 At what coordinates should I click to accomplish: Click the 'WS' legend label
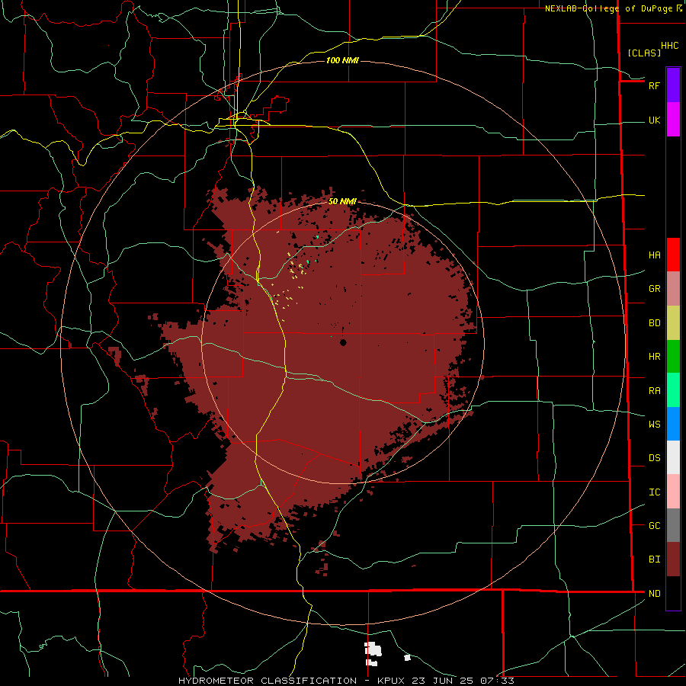click(x=654, y=424)
